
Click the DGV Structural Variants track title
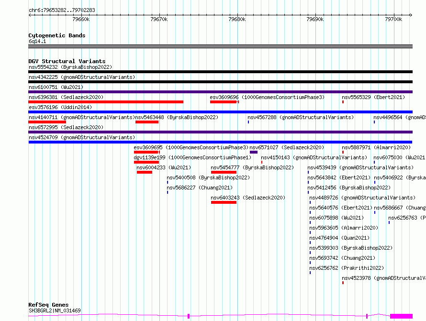click(67, 61)
